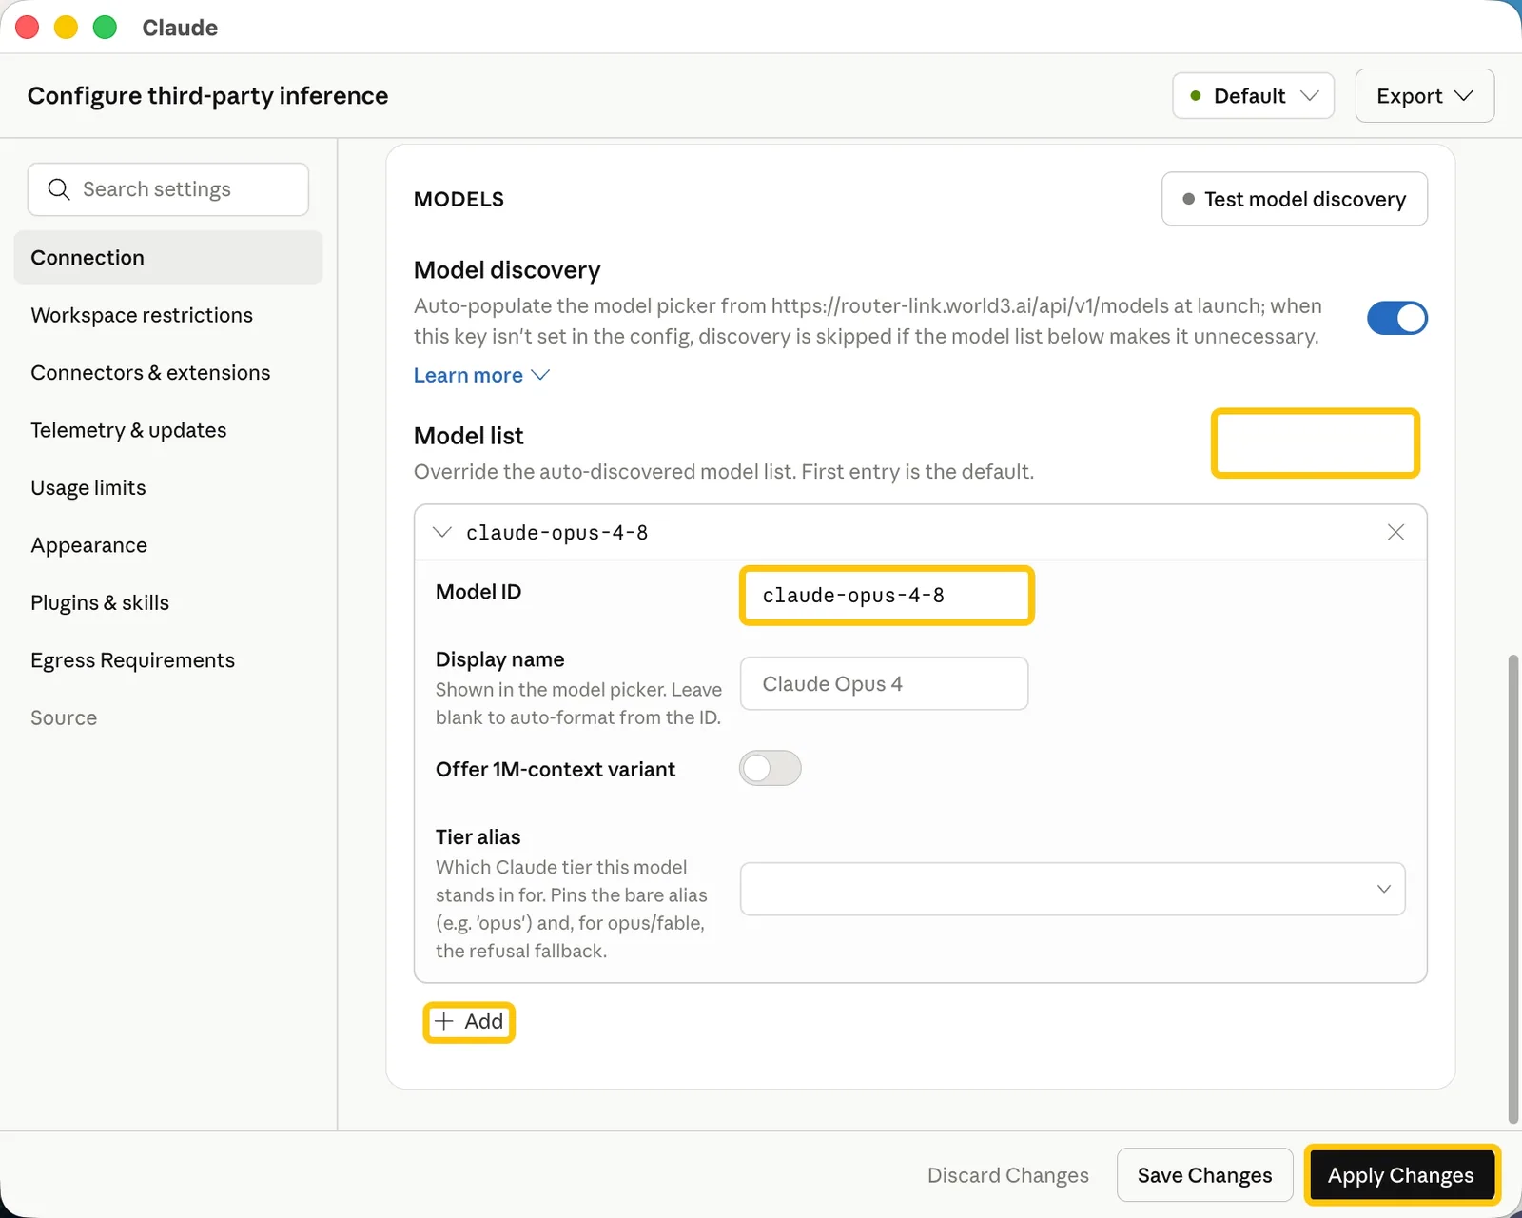Click the search magnifier icon
Viewport: 1522px width, 1218px height.
pos(59,189)
